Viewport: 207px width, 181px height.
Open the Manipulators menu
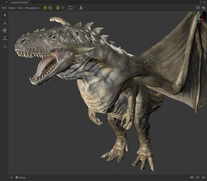32,8
